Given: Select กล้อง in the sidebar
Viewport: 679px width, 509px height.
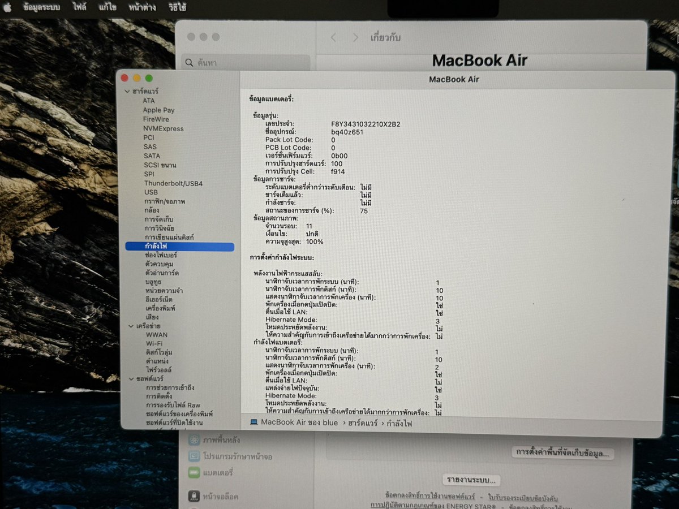Looking at the screenshot, I should click(152, 210).
